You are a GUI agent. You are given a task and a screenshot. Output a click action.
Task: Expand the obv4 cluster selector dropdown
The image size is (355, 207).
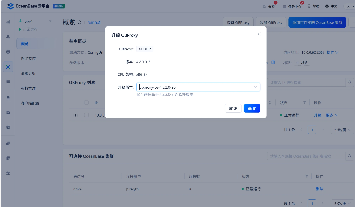(50, 22)
